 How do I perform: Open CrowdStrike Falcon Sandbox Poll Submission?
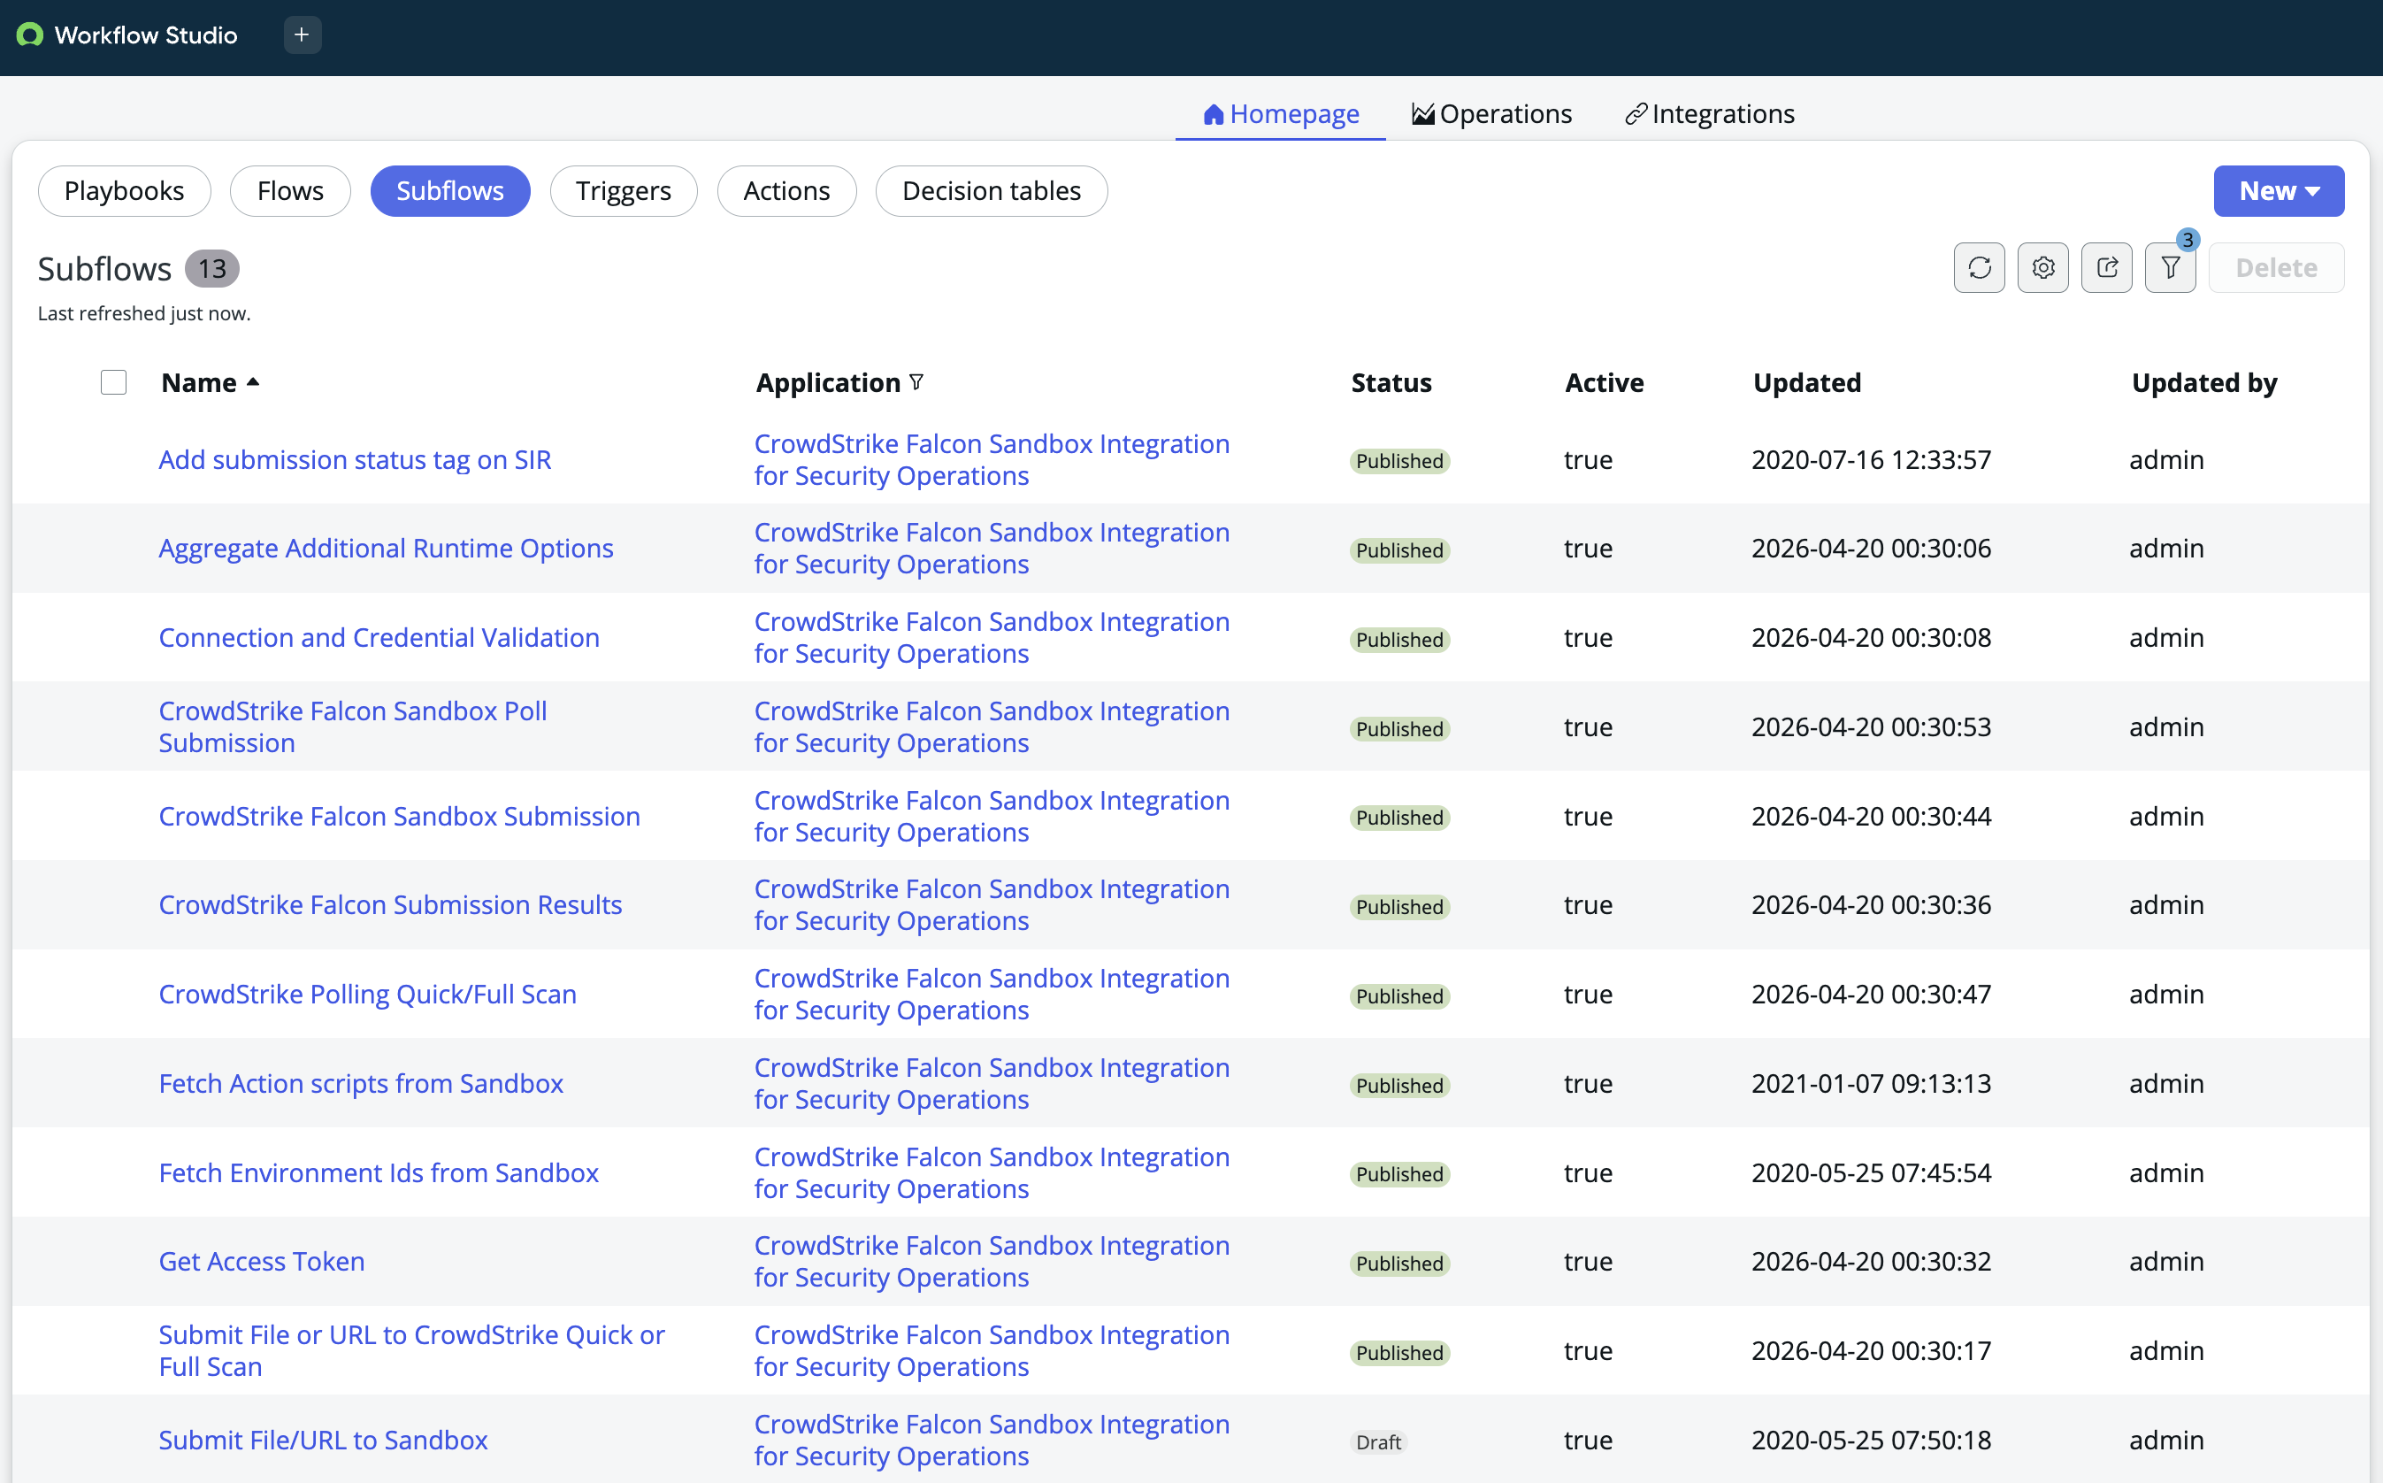tap(353, 726)
